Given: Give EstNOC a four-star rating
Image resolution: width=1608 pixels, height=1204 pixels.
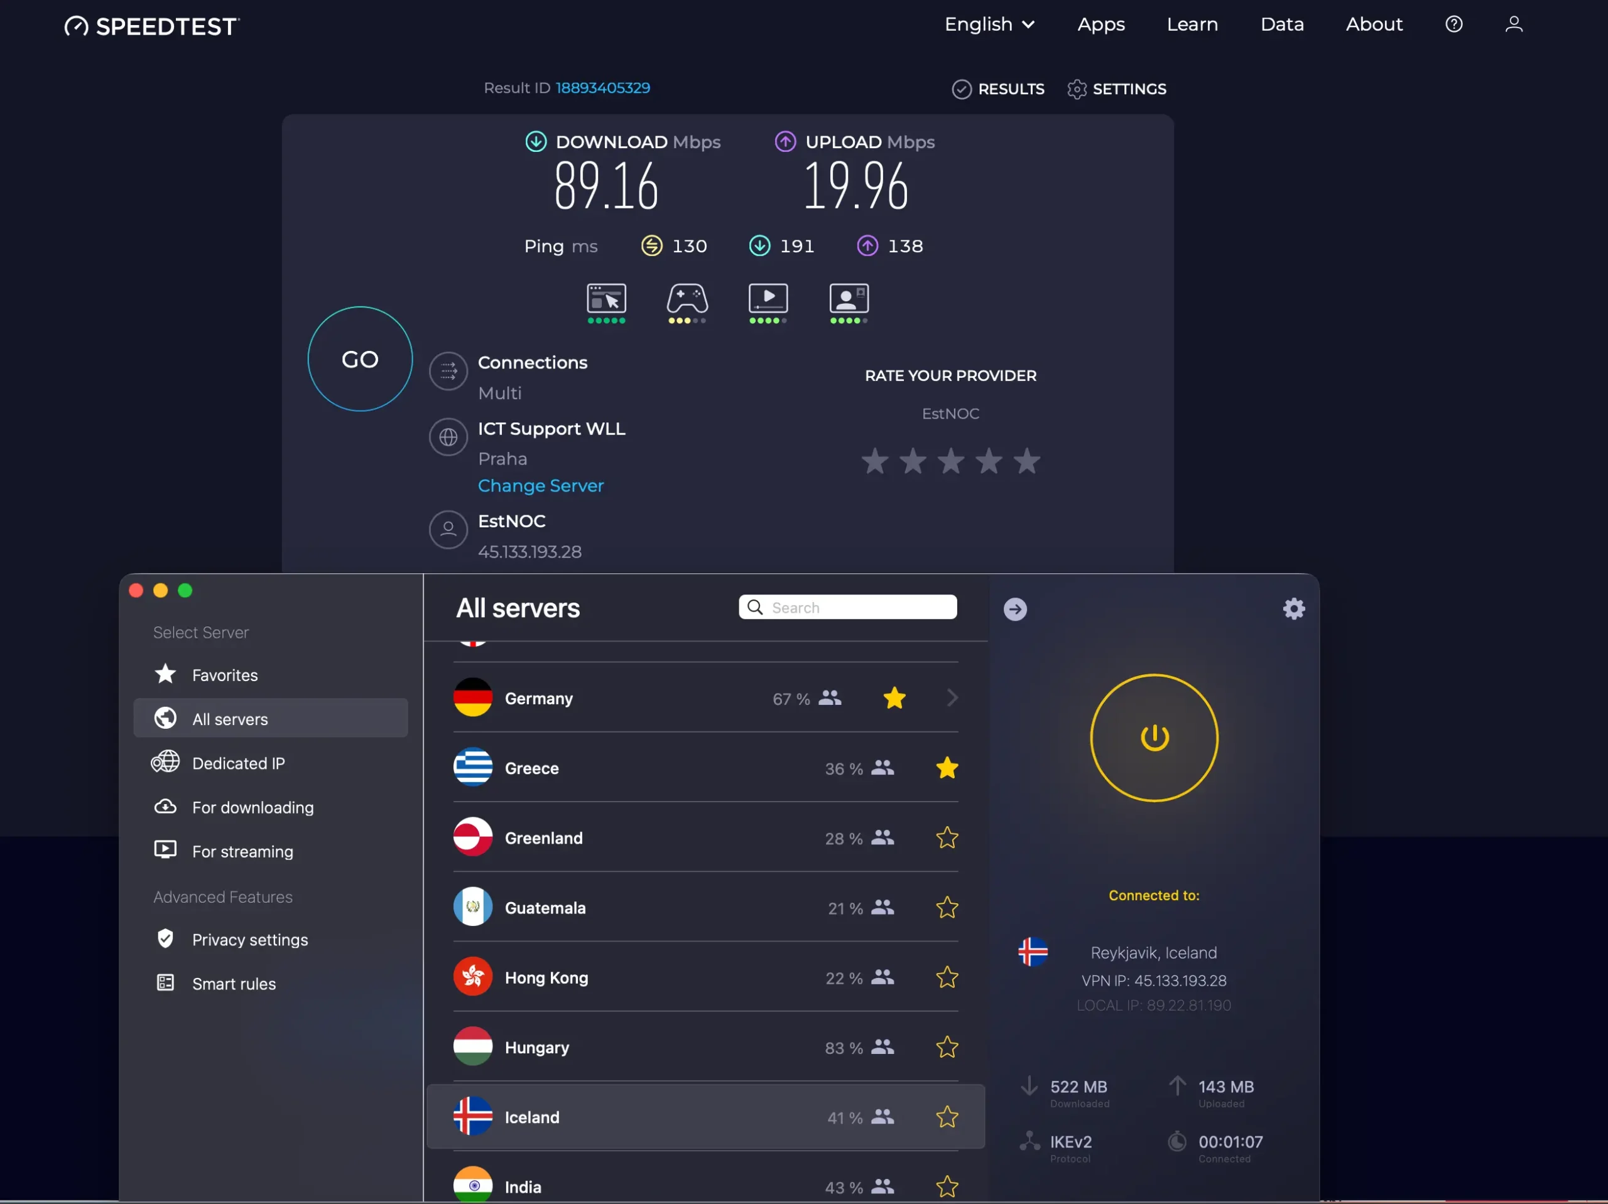Looking at the screenshot, I should point(988,461).
